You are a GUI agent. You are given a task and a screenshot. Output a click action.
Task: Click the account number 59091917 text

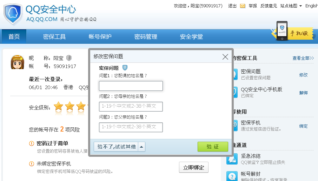click(65, 66)
